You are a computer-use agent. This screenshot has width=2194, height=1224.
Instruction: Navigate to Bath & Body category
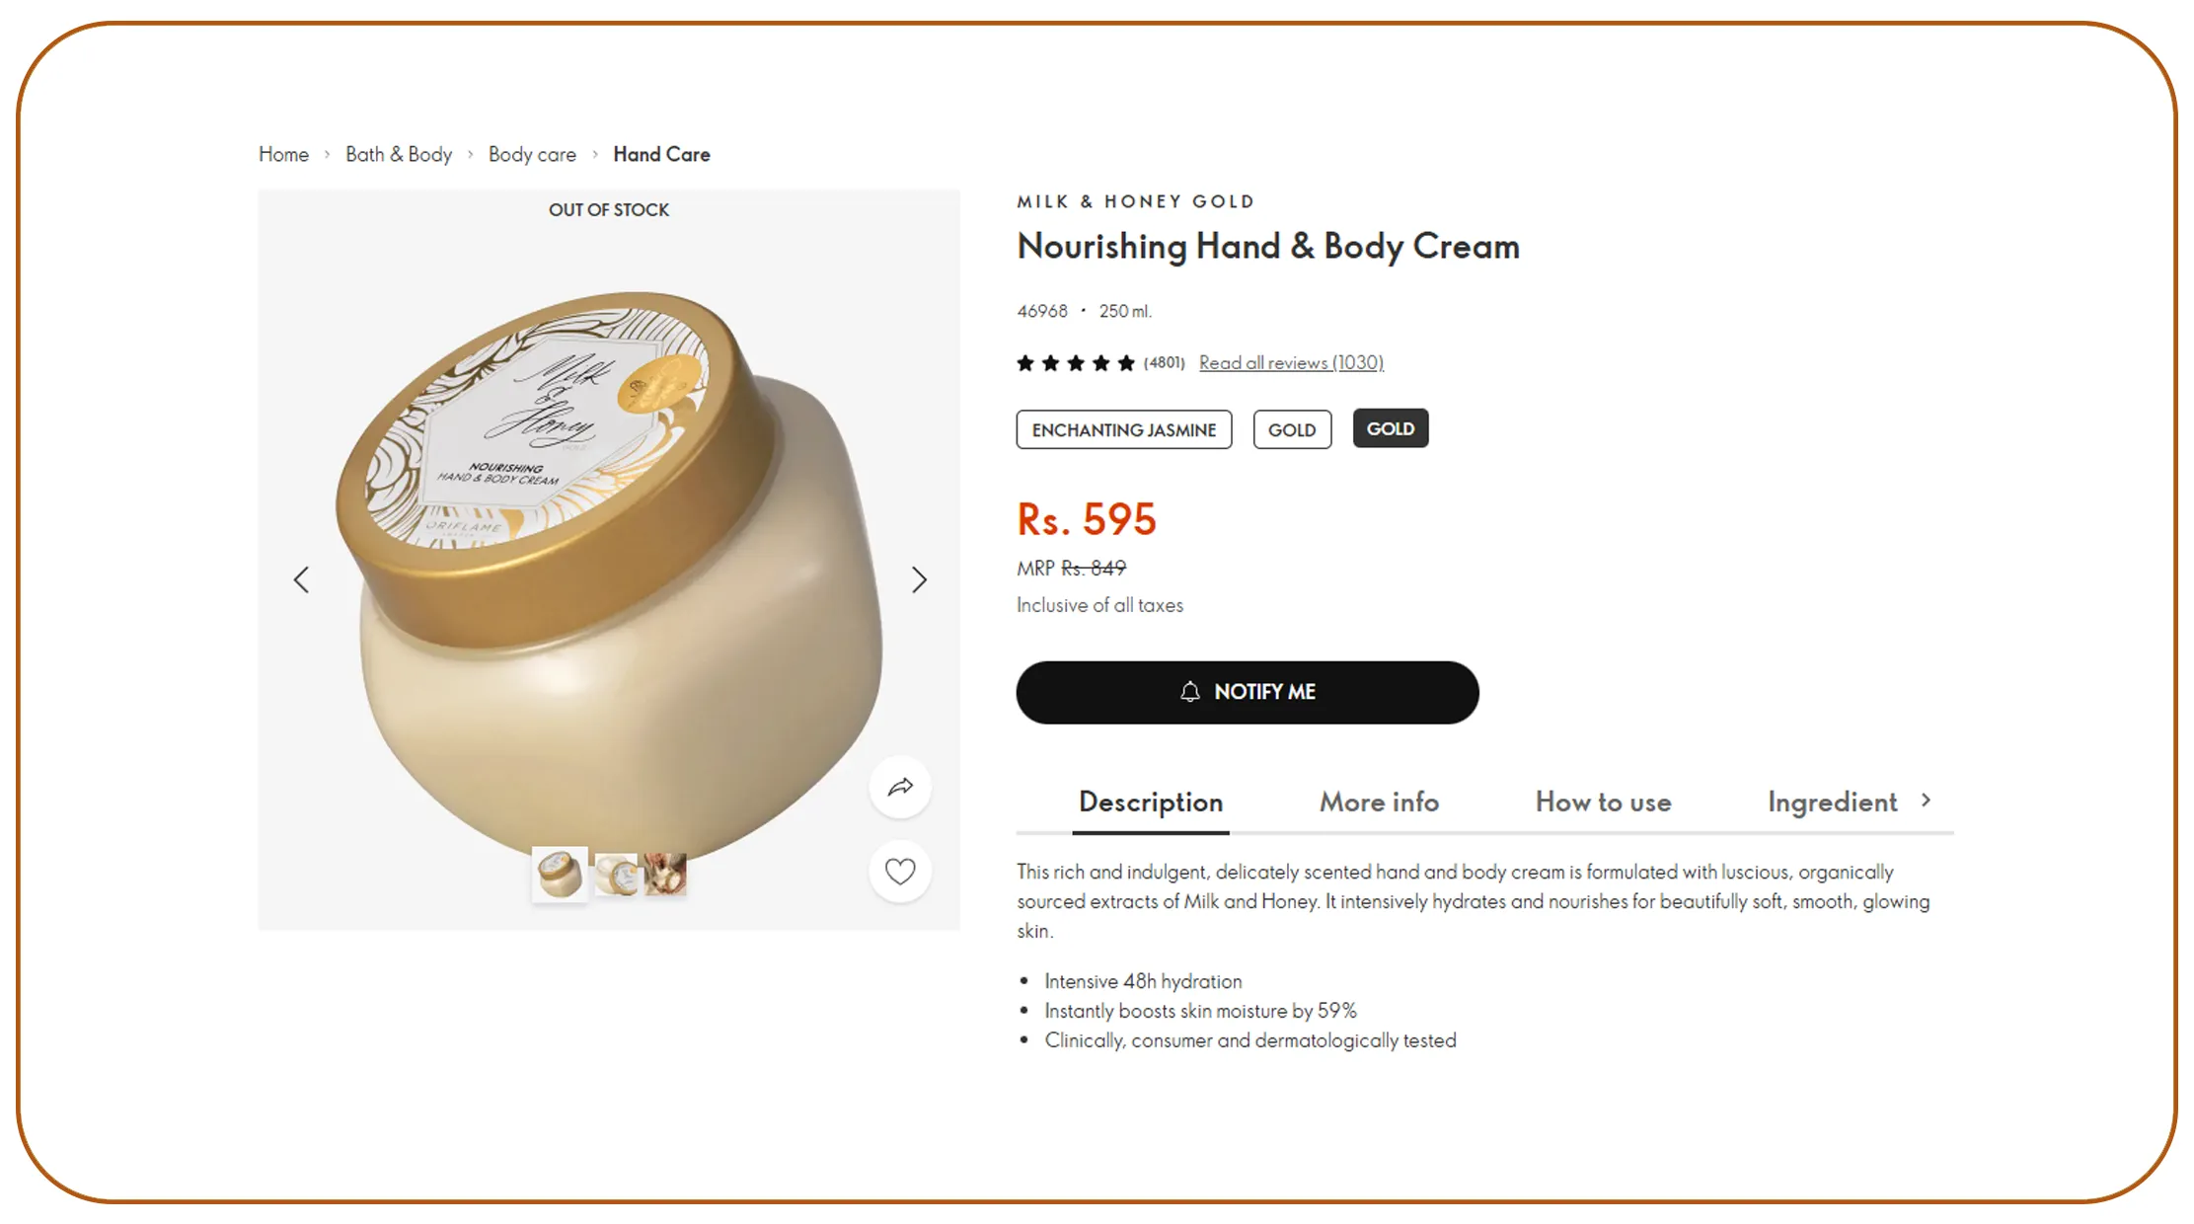[399, 154]
